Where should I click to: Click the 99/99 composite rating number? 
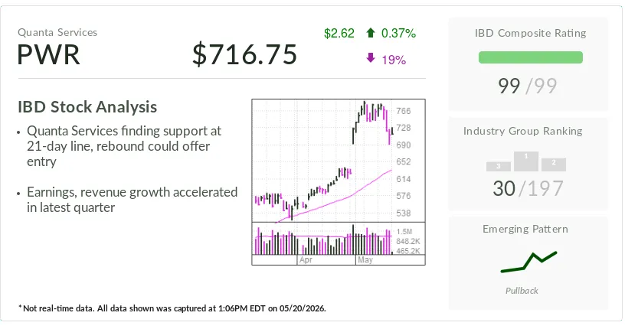[x=527, y=86]
